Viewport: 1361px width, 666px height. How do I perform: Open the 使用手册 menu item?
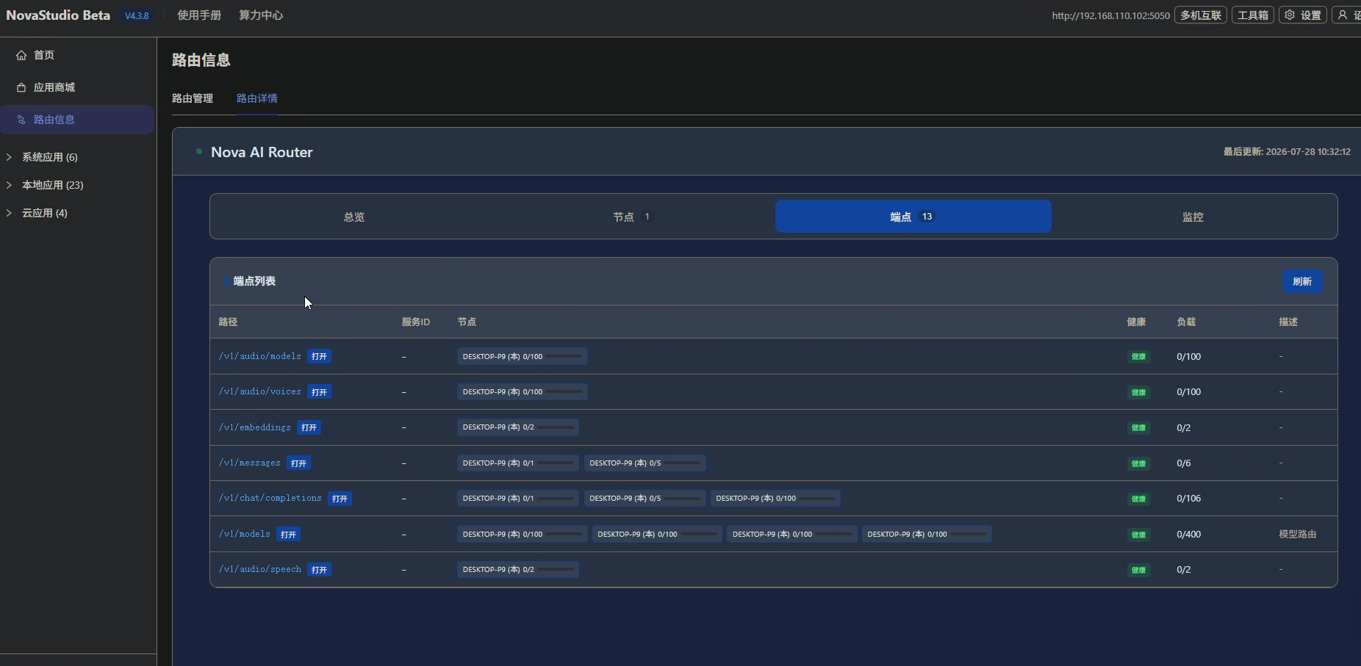pyautogui.click(x=199, y=15)
